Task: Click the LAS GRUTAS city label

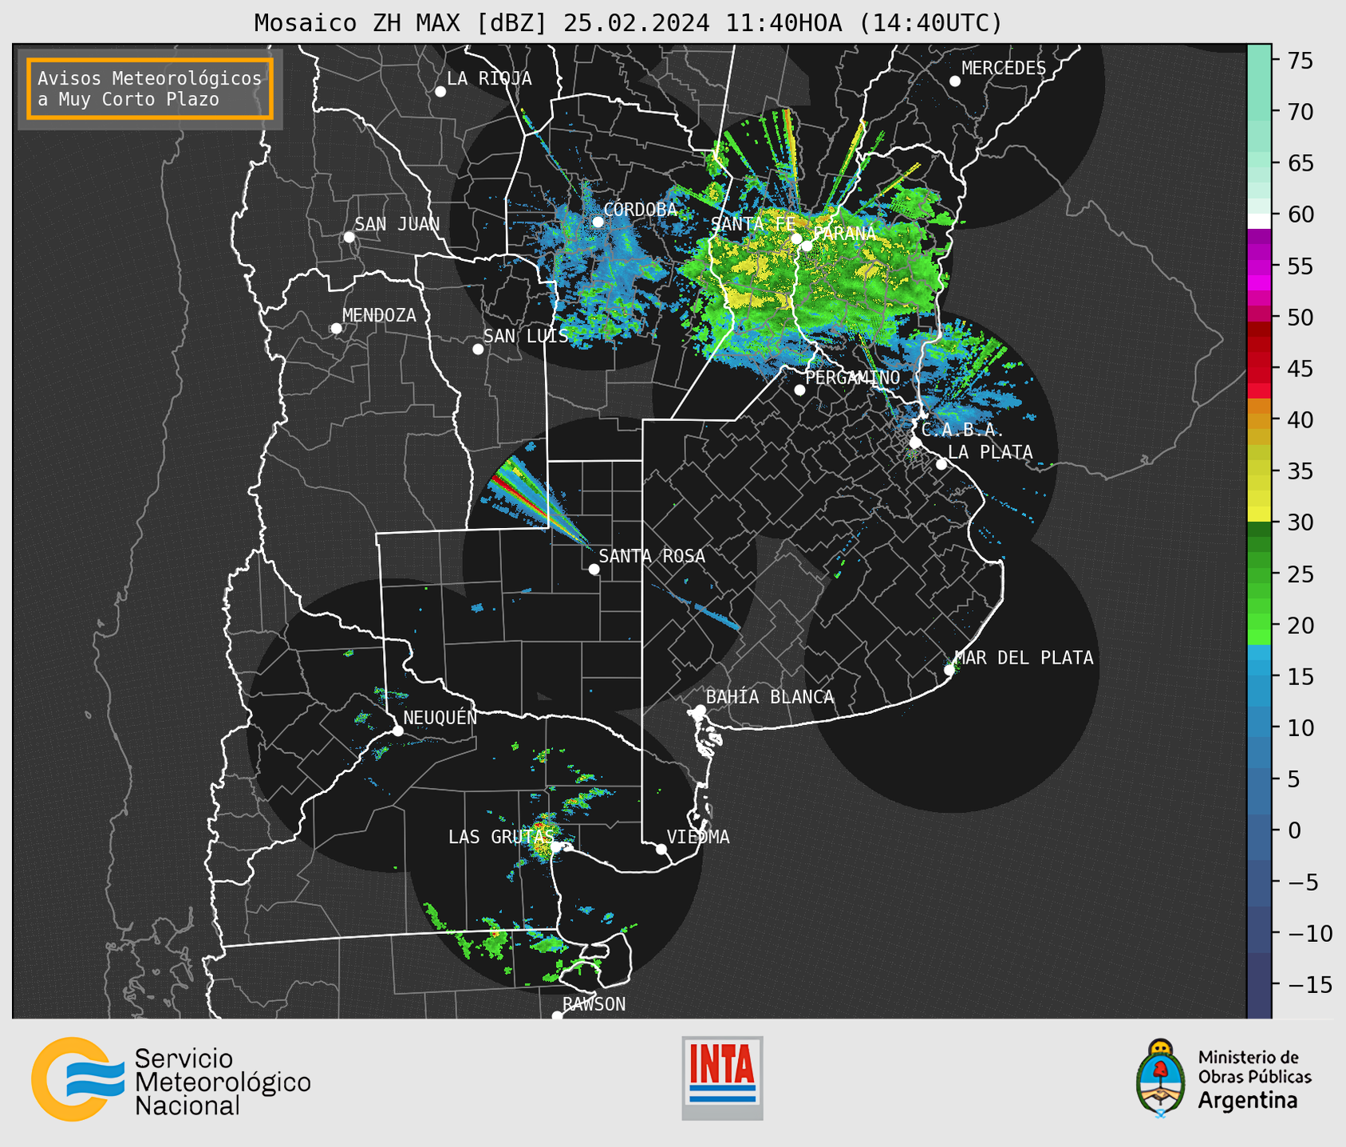Action: point(500,837)
